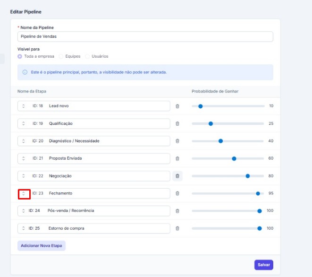Save the pipeline with Salvar
Viewport: 312px width, 277px height.
click(x=263, y=265)
